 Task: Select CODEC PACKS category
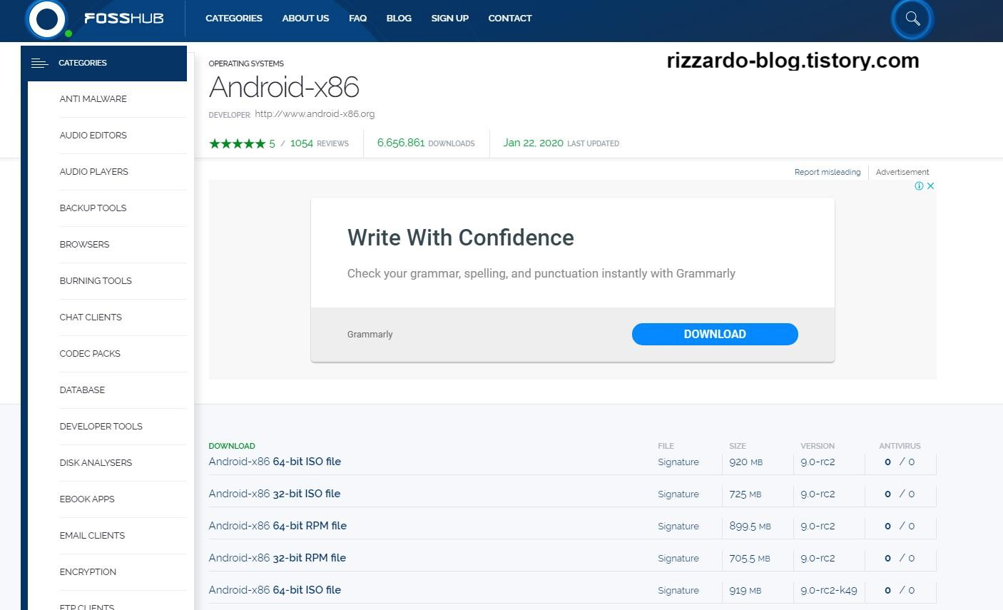tap(90, 354)
